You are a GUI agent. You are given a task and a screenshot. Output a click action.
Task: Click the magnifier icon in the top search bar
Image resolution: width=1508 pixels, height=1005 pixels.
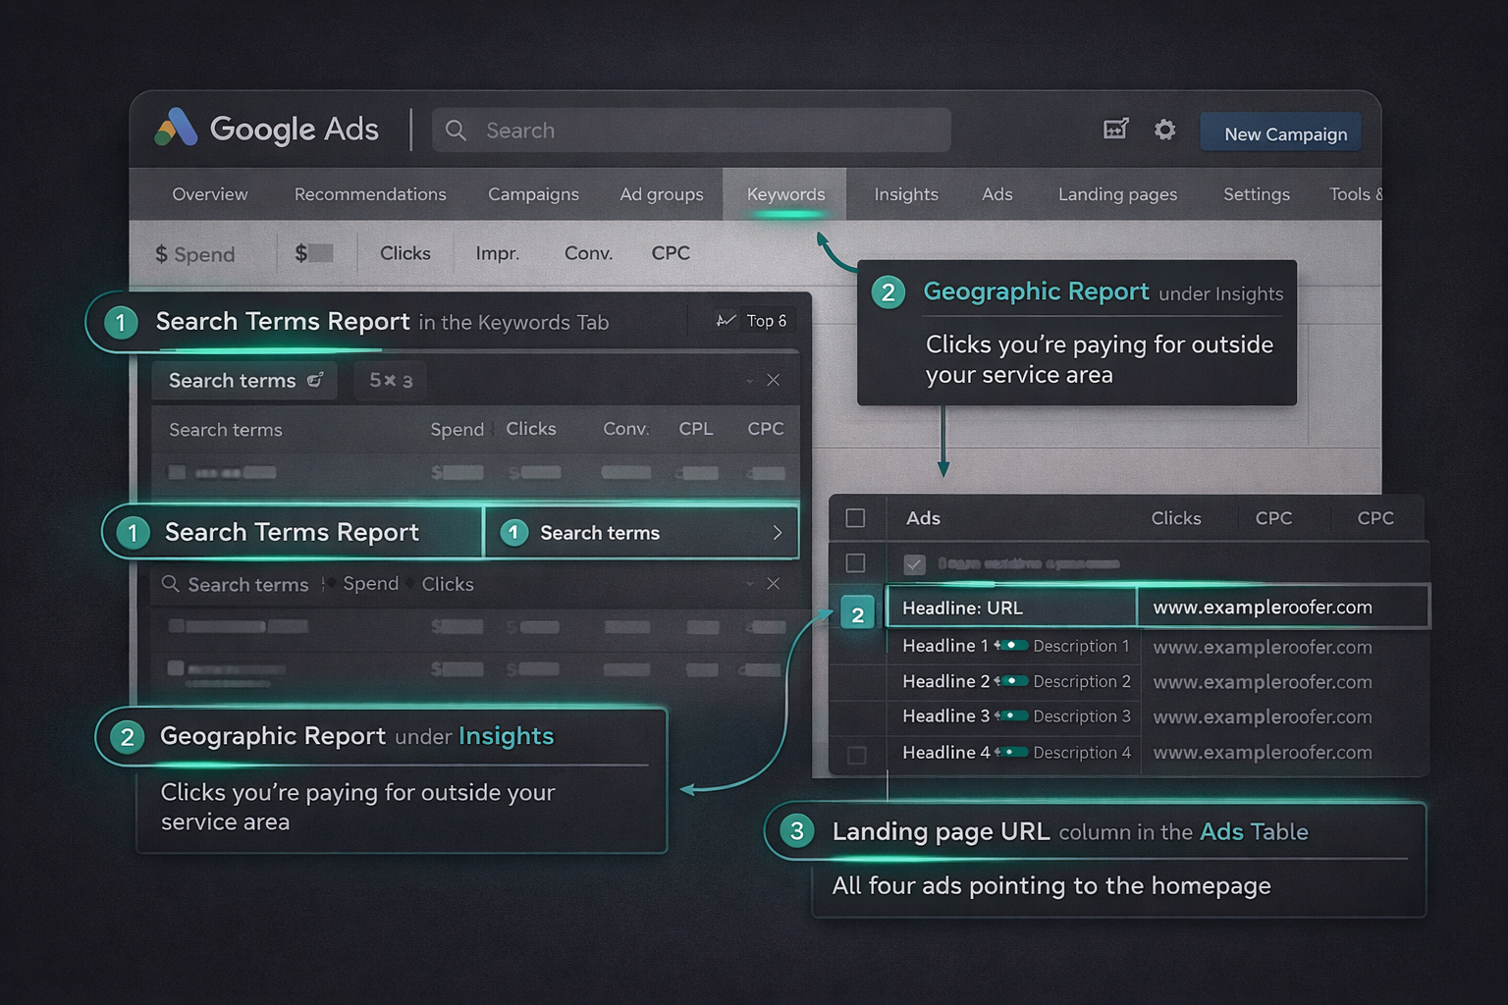point(456,131)
